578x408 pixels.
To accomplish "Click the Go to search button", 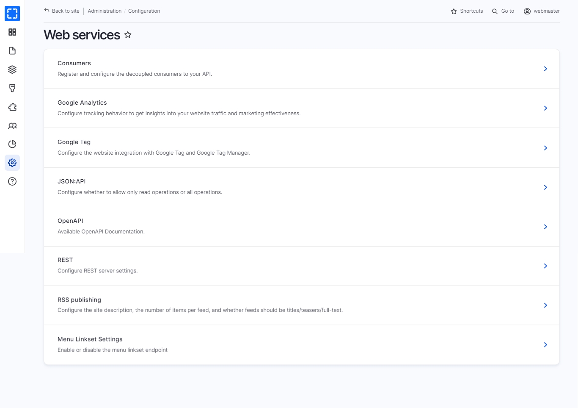I will point(503,11).
